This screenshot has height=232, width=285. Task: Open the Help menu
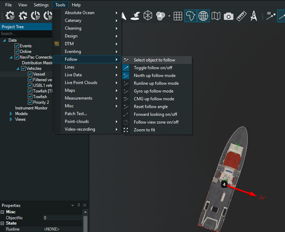pos(76,5)
